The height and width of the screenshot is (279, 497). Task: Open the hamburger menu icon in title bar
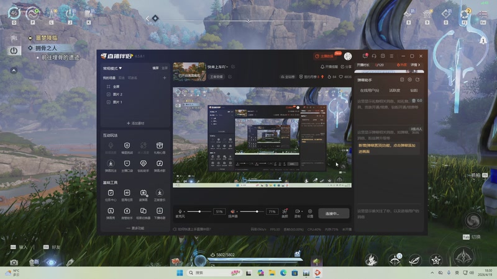[x=392, y=56]
